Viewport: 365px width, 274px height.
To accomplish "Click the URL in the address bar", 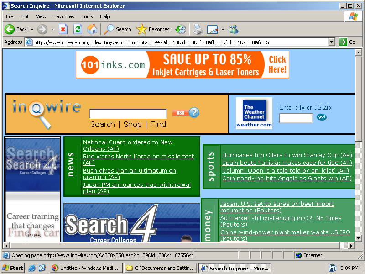I will [151, 42].
